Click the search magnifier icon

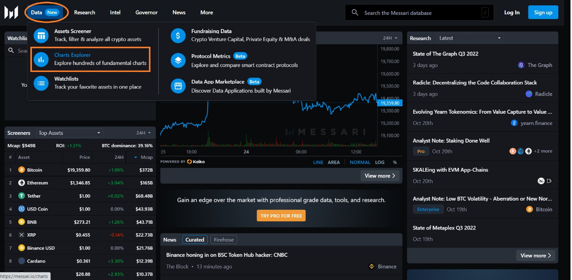[355, 13]
